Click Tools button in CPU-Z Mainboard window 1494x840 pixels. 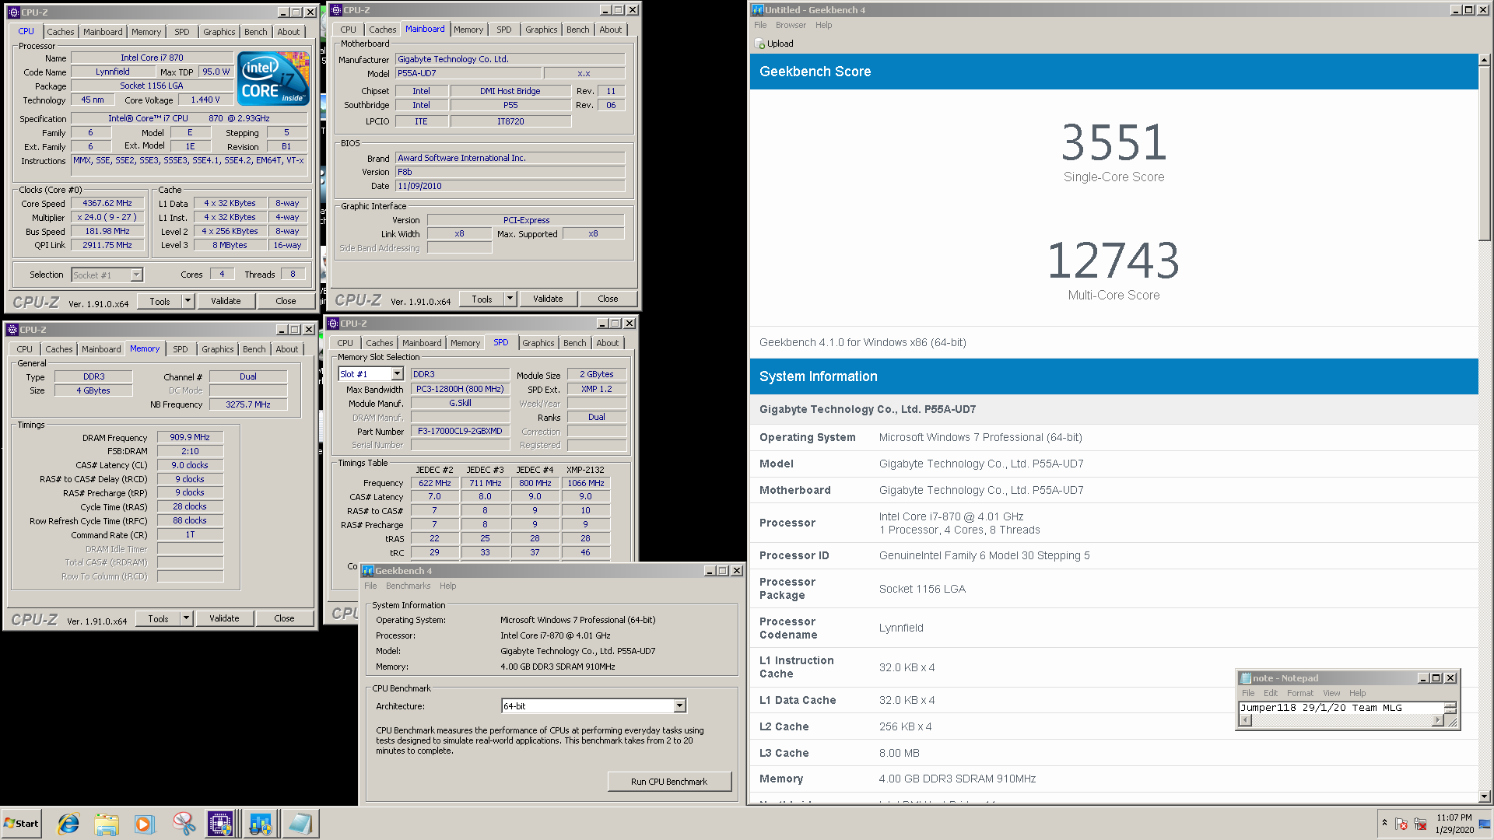(482, 299)
